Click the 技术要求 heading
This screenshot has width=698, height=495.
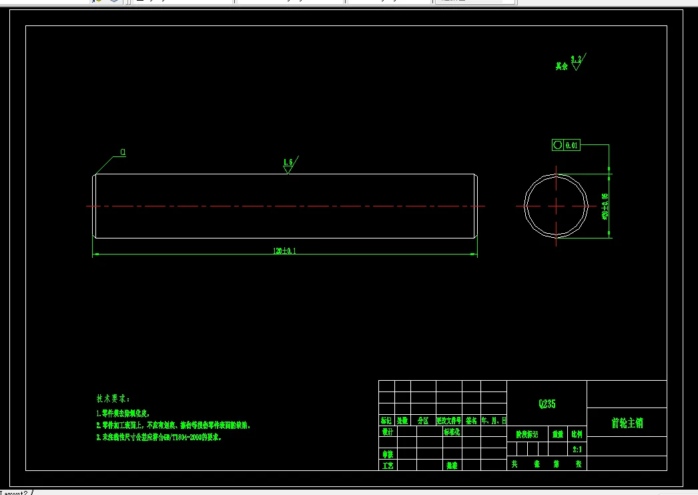pyautogui.click(x=113, y=399)
